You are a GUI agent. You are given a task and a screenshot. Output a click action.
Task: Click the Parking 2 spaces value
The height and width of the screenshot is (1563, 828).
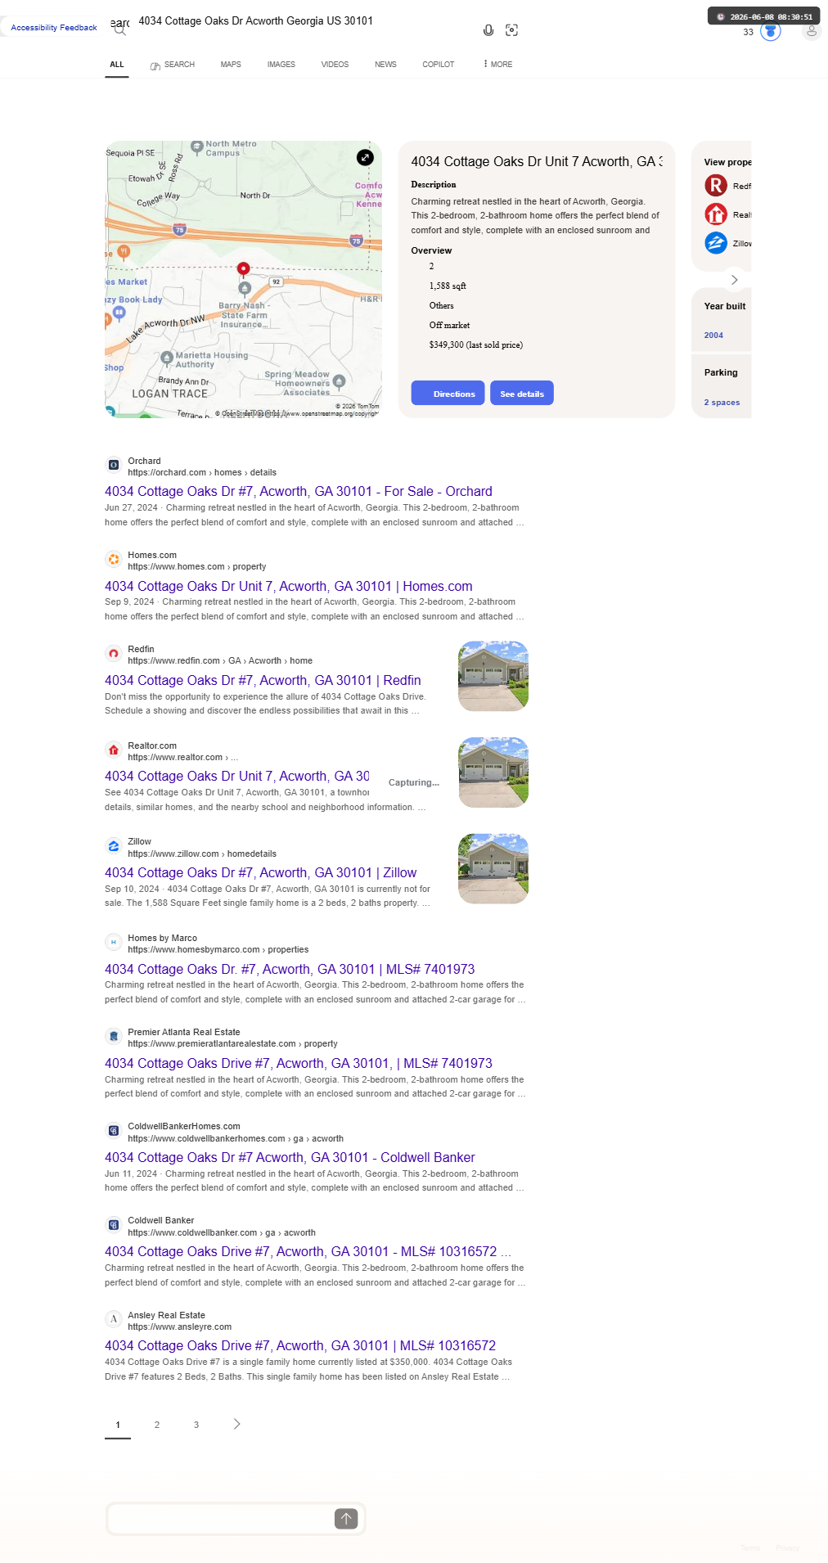pos(722,403)
